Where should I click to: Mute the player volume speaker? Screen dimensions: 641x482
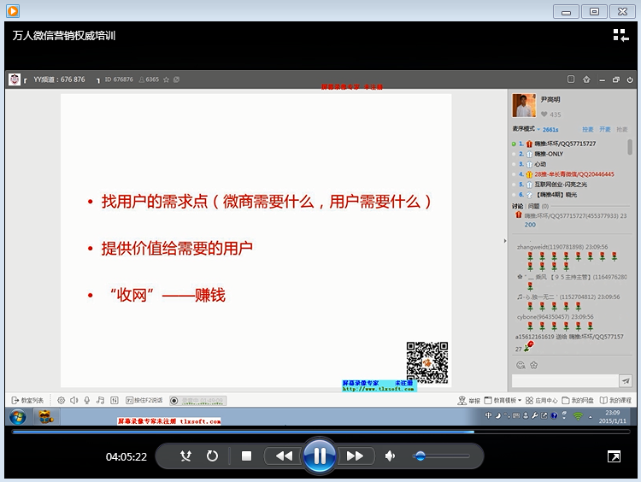click(390, 456)
